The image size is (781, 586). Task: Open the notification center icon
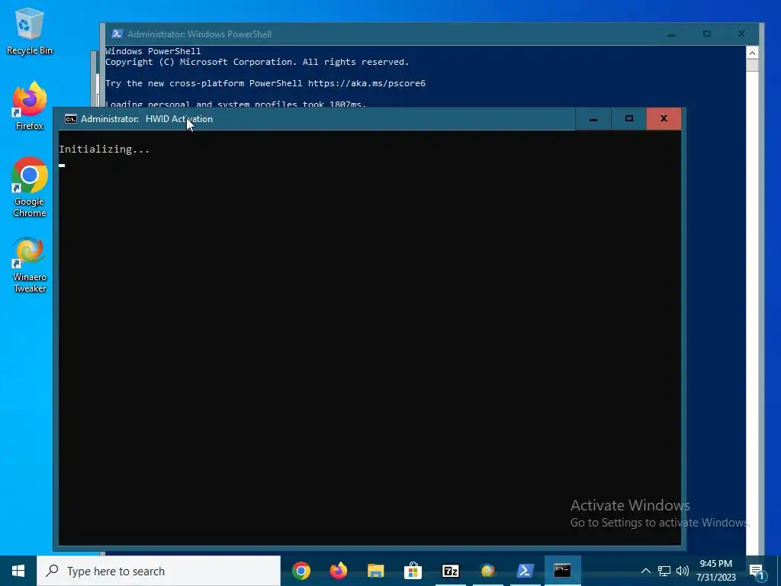click(x=757, y=571)
